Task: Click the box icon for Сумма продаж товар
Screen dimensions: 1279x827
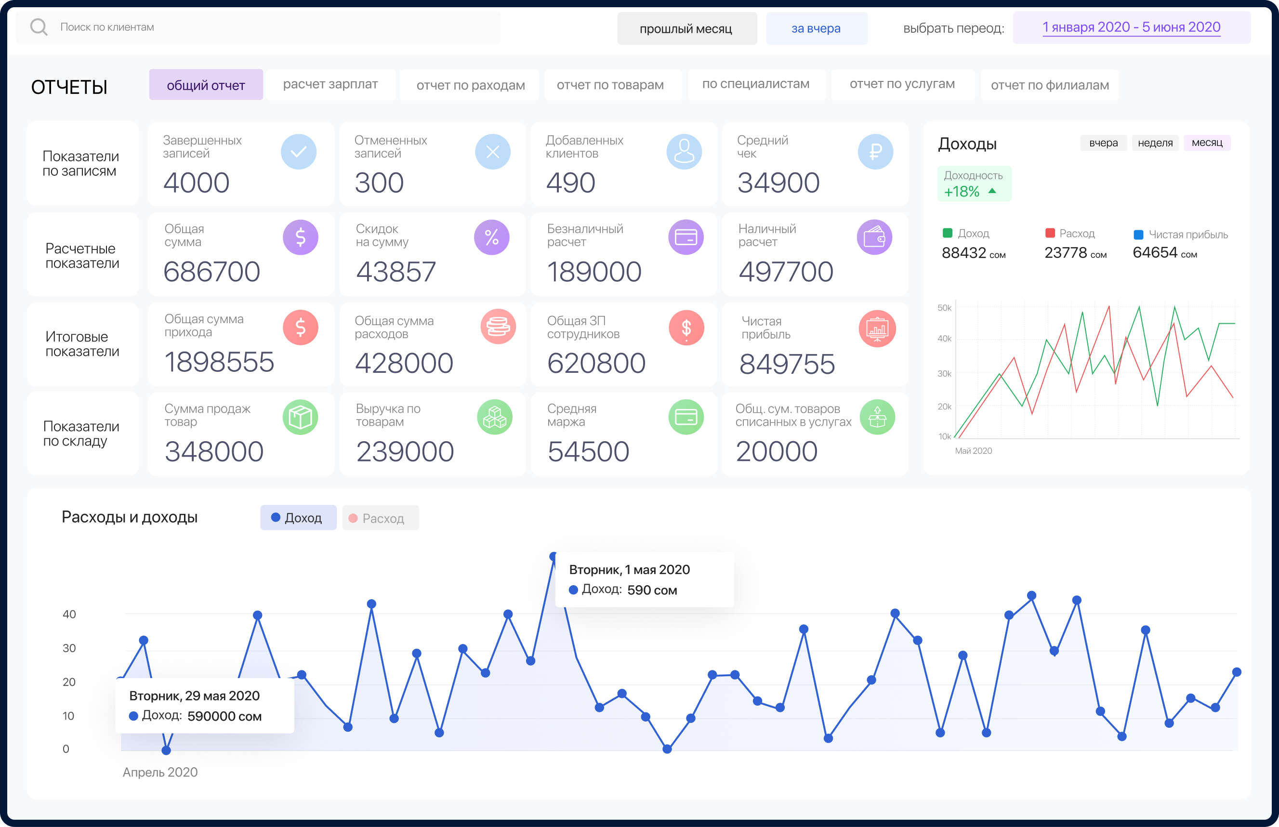Action: (x=301, y=417)
